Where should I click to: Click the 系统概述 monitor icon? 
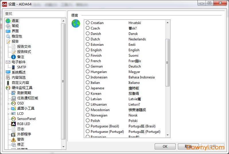click(x=8, y=72)
